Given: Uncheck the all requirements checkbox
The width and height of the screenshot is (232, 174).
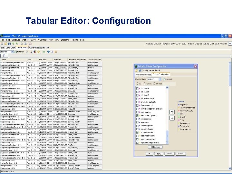Looking at the screenshot, I should 137,132.
